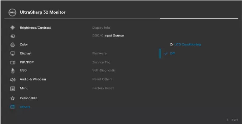Image resolution: width=242 pixels, height=124 pixels.
Task: Choose Factory Reset
Action: tap(103, 88)
